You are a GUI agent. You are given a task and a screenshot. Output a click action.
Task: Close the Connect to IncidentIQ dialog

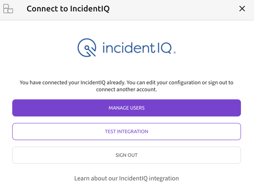242,9
